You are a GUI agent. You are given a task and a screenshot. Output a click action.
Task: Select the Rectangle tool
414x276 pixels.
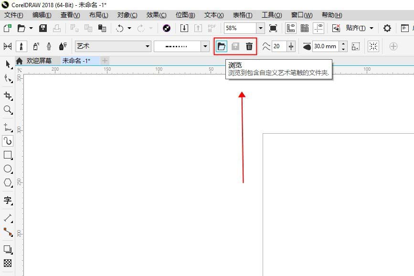[7, 155]
